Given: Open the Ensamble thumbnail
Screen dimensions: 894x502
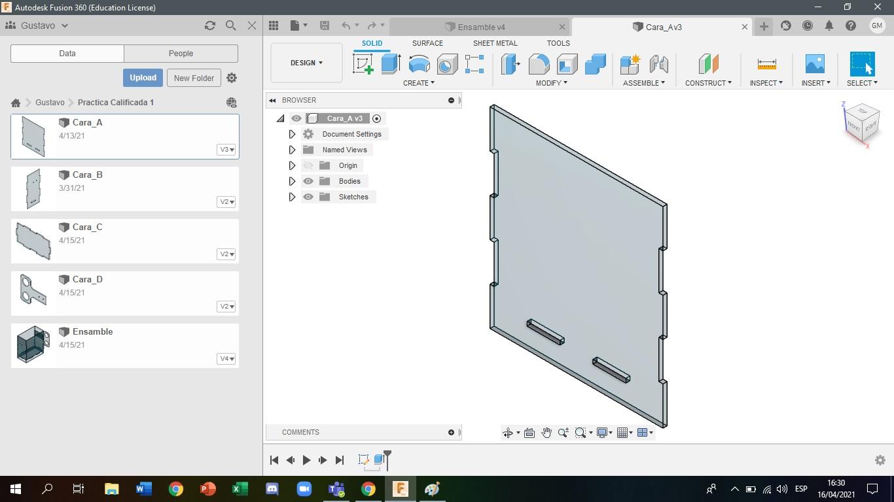Looking at the screenshot, I should click(33, 344).
